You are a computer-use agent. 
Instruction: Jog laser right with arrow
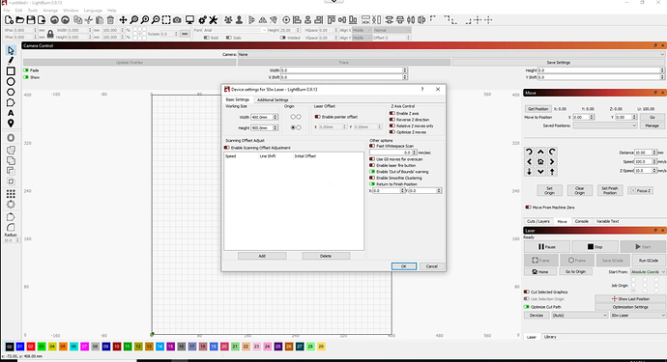tap(552, 162)
